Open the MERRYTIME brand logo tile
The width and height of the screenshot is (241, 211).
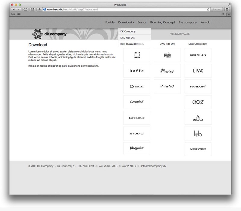point(198,149)
